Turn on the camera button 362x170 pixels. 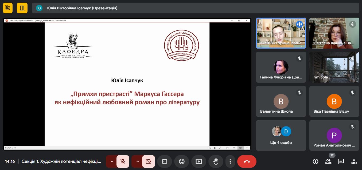(x=149, y=161)
